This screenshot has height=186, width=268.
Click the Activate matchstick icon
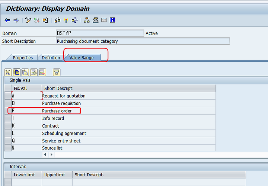click(66, 20)
